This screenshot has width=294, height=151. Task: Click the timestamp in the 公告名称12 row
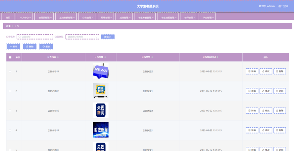pos(211,111)
